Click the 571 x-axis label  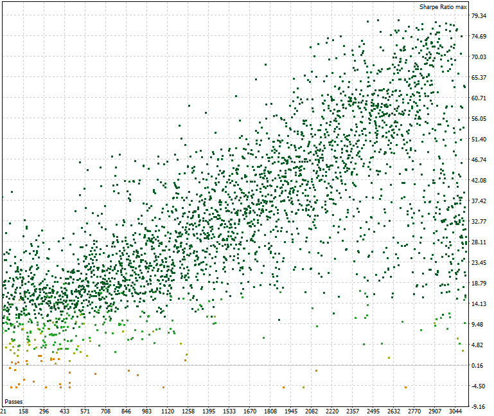(x=85, y=411)
